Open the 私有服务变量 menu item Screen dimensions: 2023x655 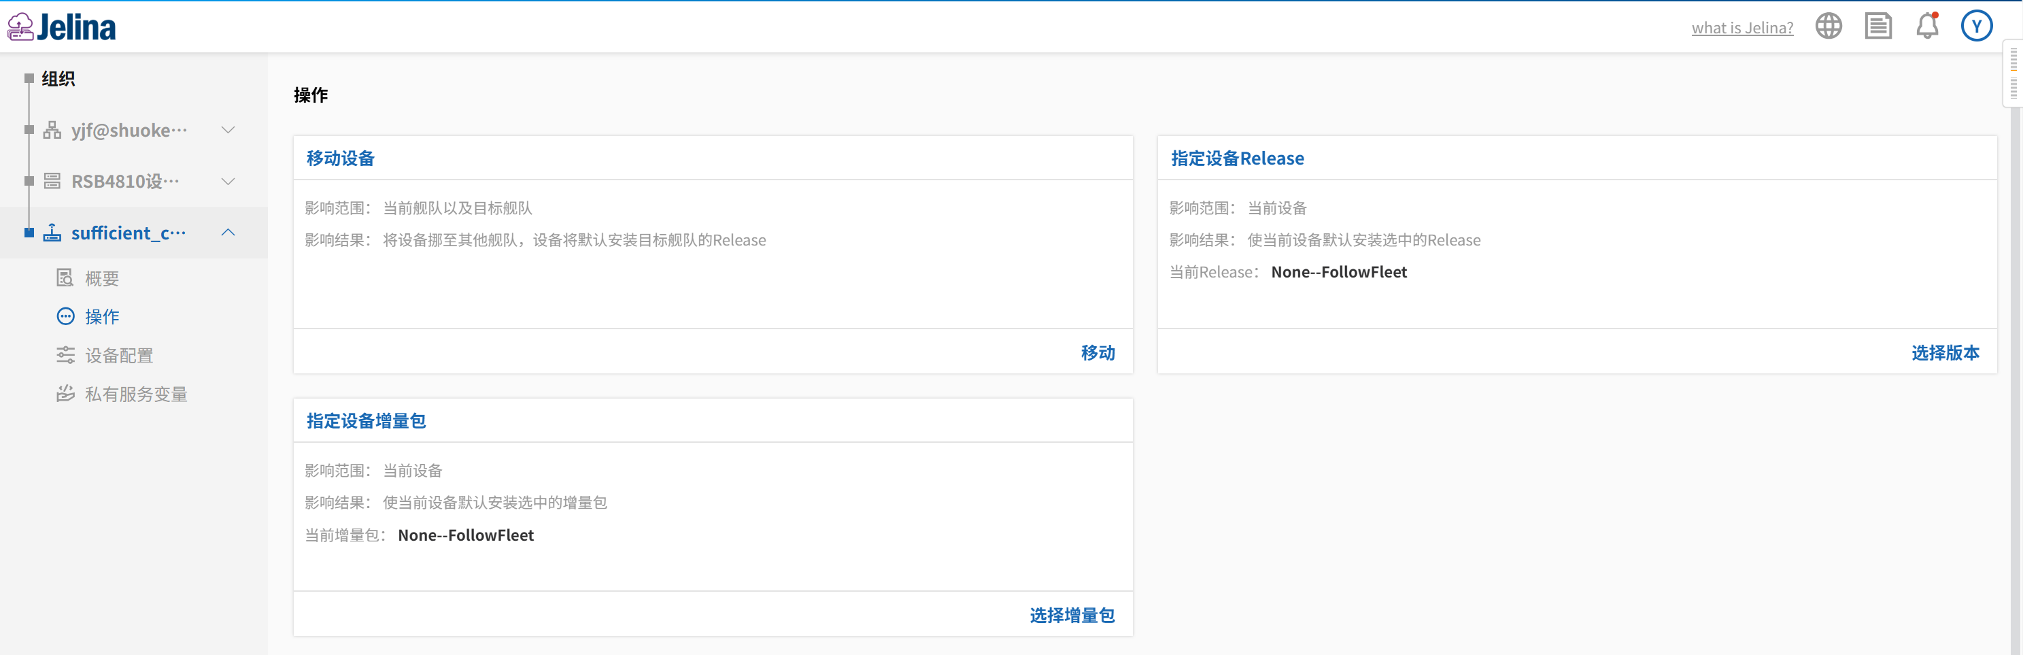[136, 394]
